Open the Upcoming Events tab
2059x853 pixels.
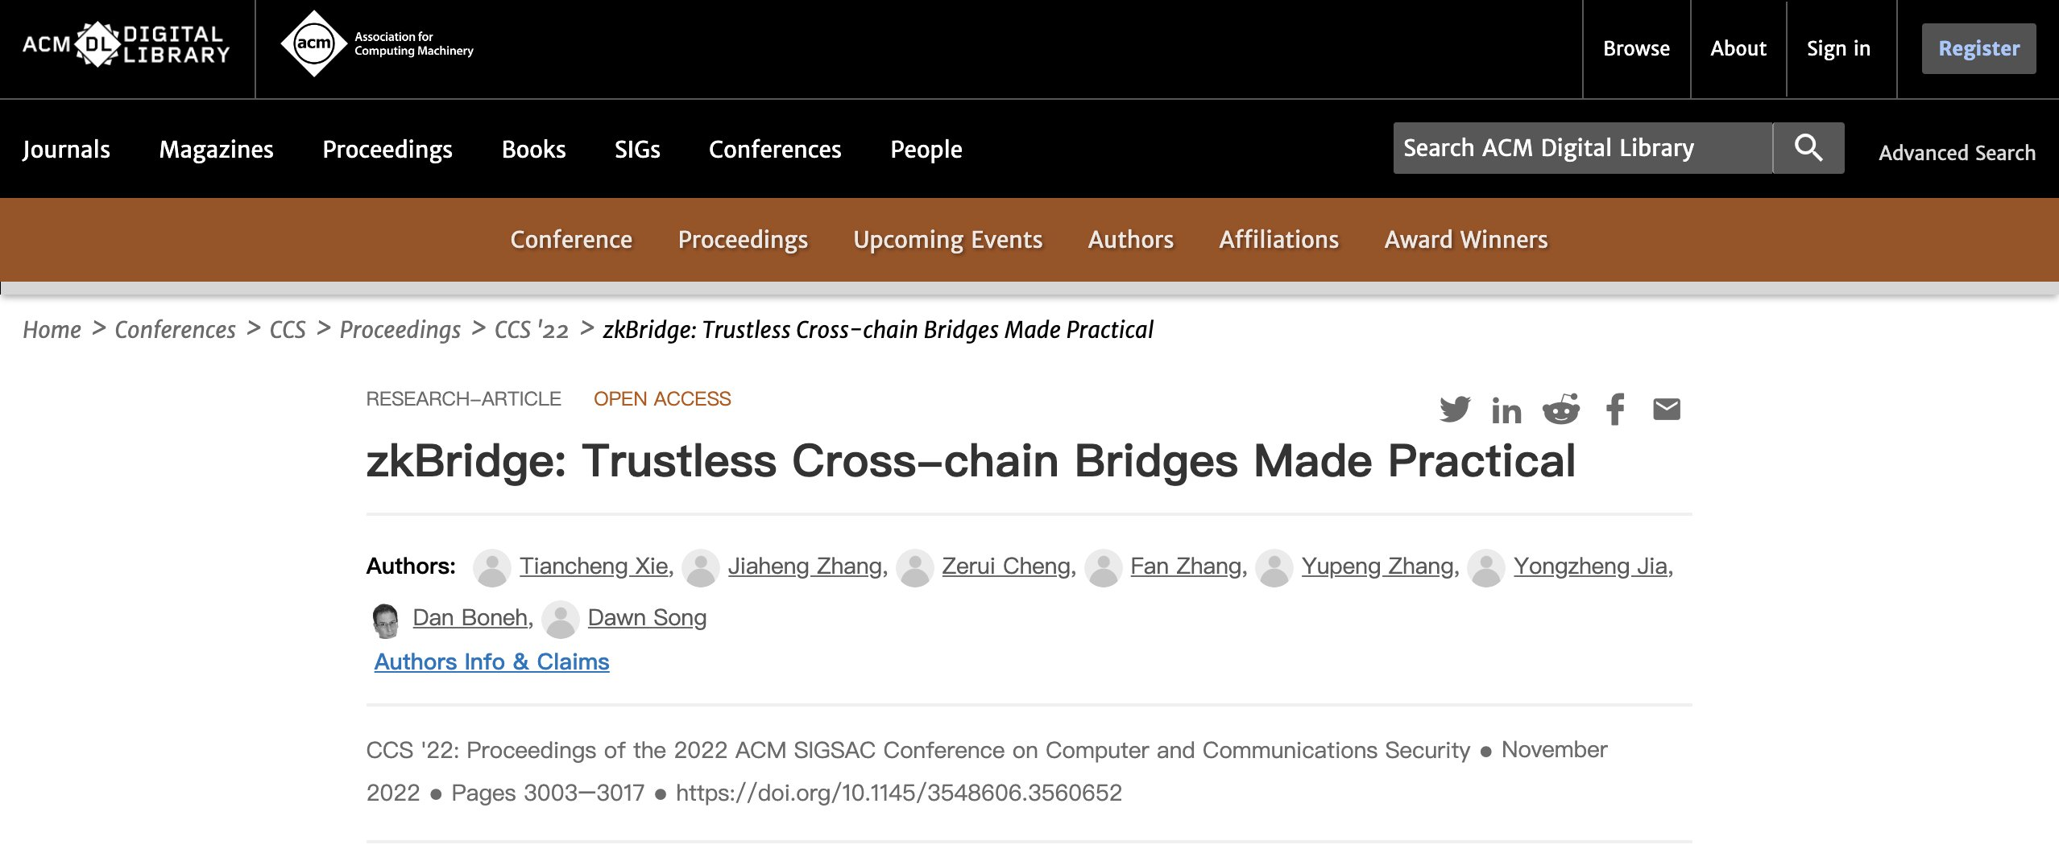(947, 240)
